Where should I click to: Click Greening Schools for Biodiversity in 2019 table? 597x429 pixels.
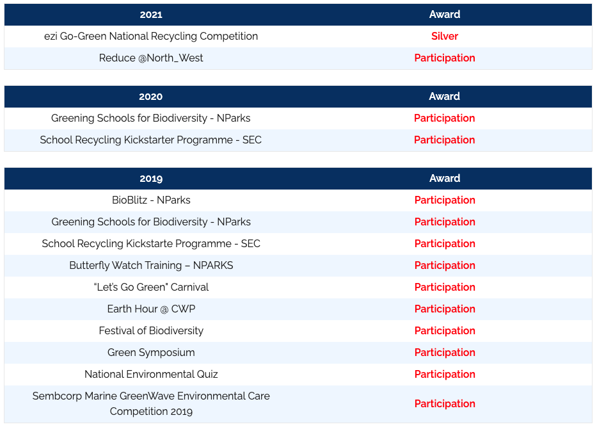tap(151, 222)
